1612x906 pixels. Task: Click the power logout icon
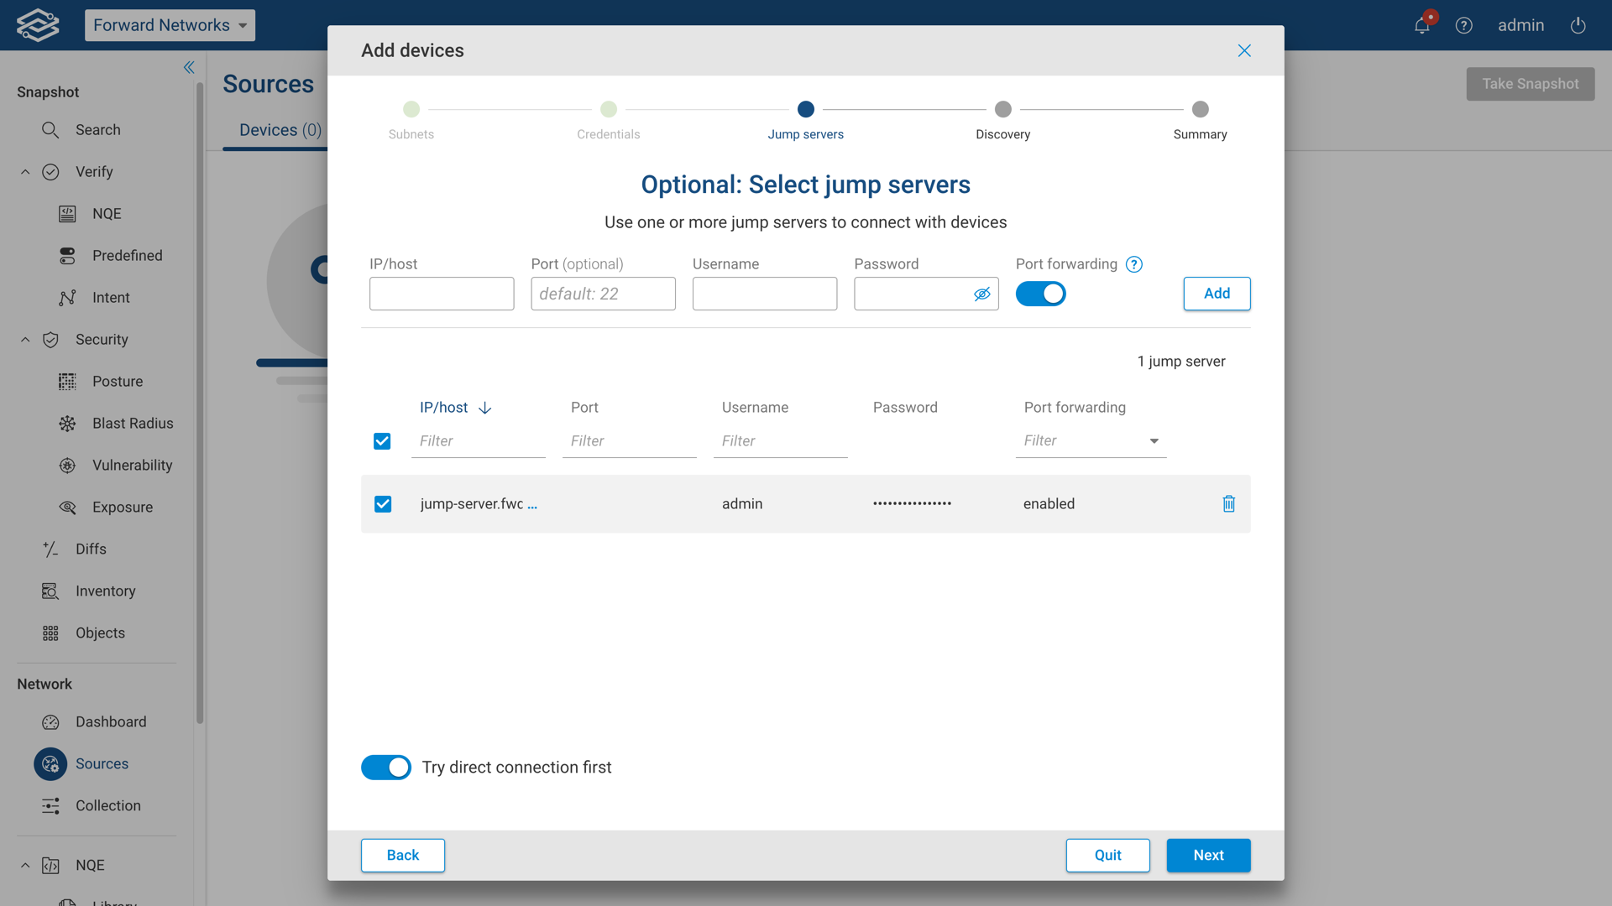pos(1578,25)
